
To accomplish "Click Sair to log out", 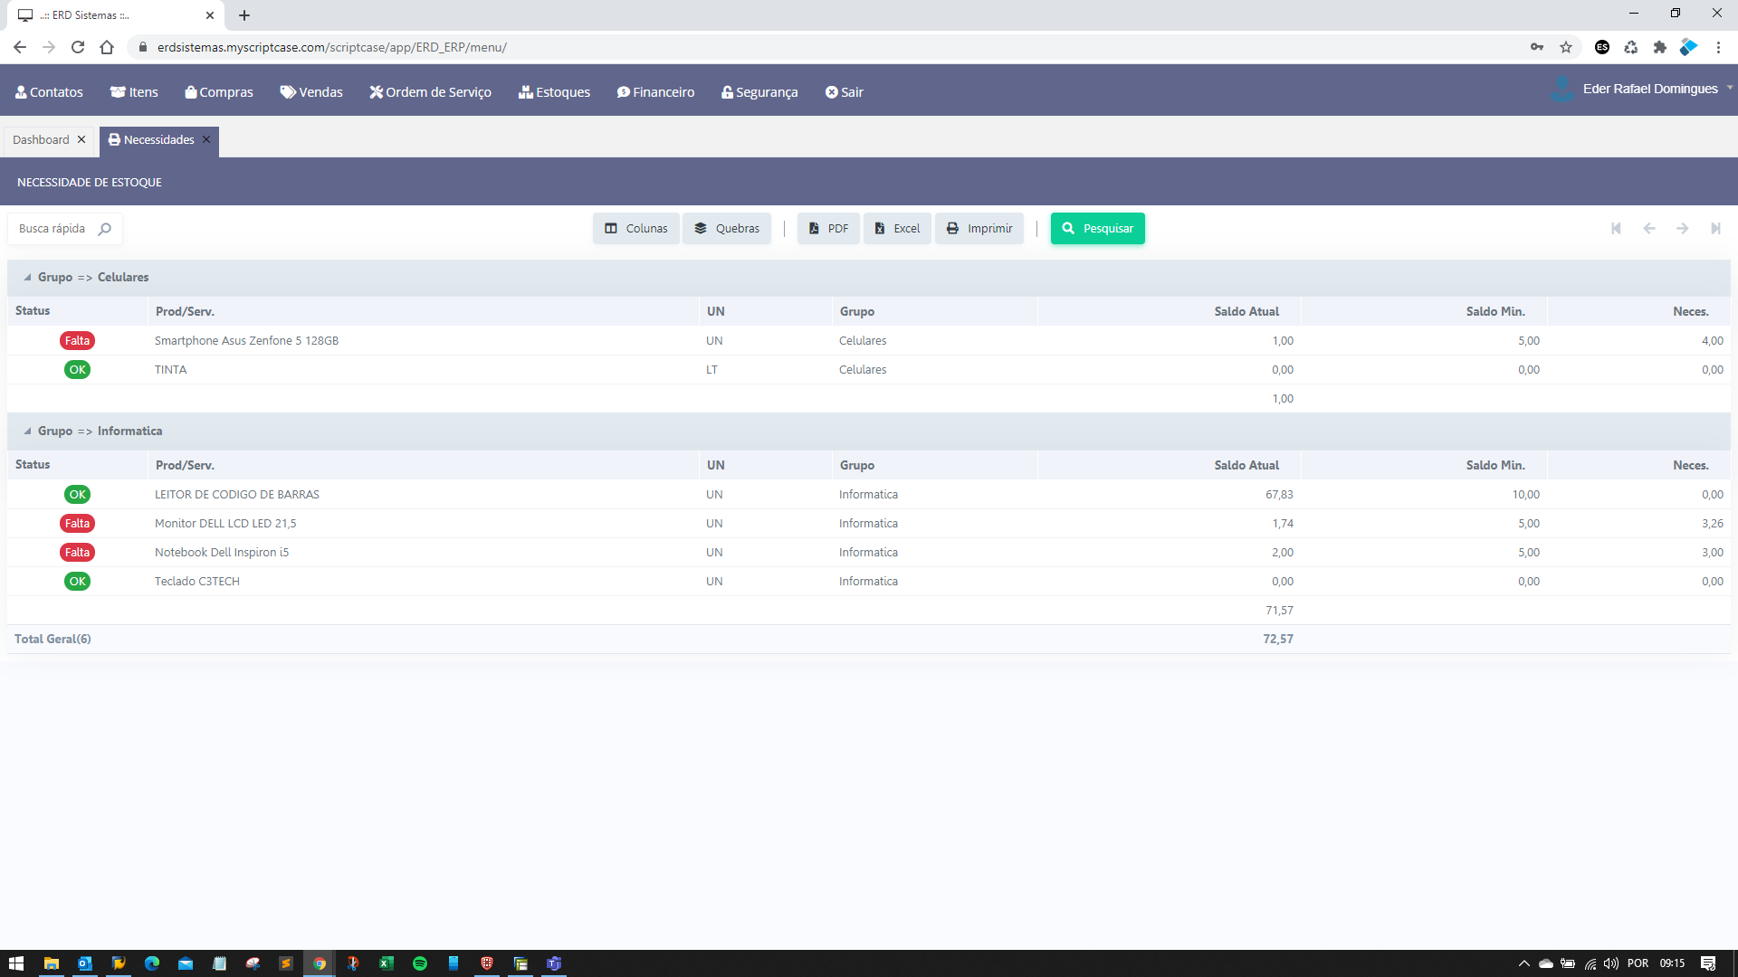I will [x=845, y=92].
